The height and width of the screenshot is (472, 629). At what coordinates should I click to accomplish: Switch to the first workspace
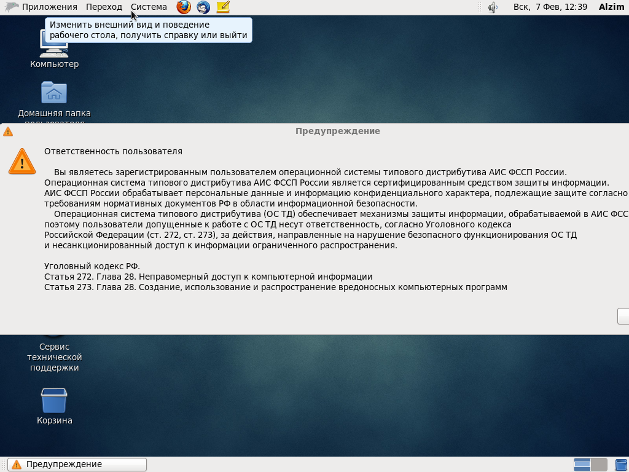tap(582, 465)
